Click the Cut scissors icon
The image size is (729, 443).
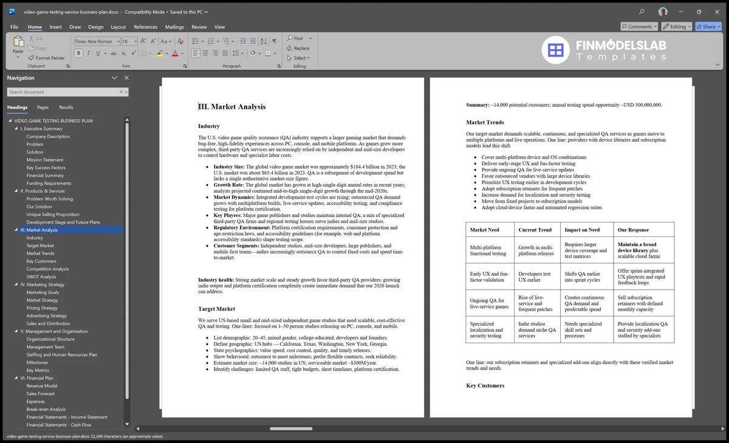(x=31, y=38)
